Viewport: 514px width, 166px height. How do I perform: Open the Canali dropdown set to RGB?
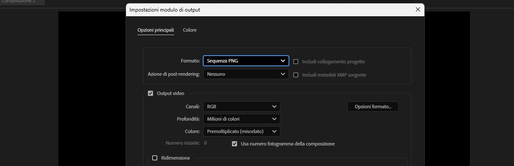point(242,107)
